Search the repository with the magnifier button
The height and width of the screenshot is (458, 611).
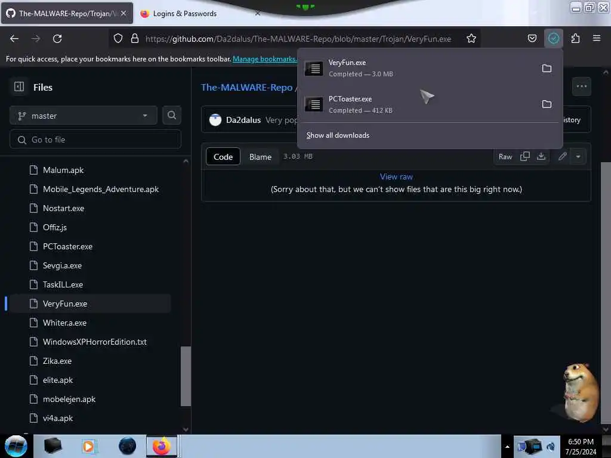pos(171,115)
